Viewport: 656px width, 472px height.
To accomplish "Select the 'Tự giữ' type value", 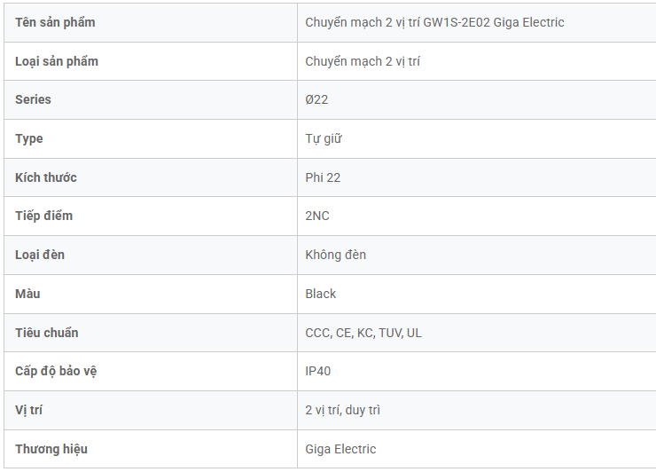I will [324, 138].
